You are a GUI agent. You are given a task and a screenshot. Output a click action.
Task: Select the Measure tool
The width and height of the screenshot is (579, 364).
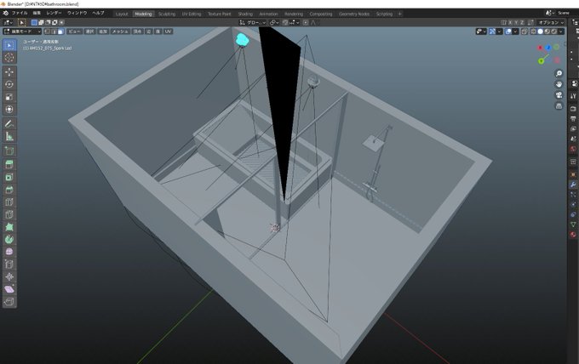point(9,136)
